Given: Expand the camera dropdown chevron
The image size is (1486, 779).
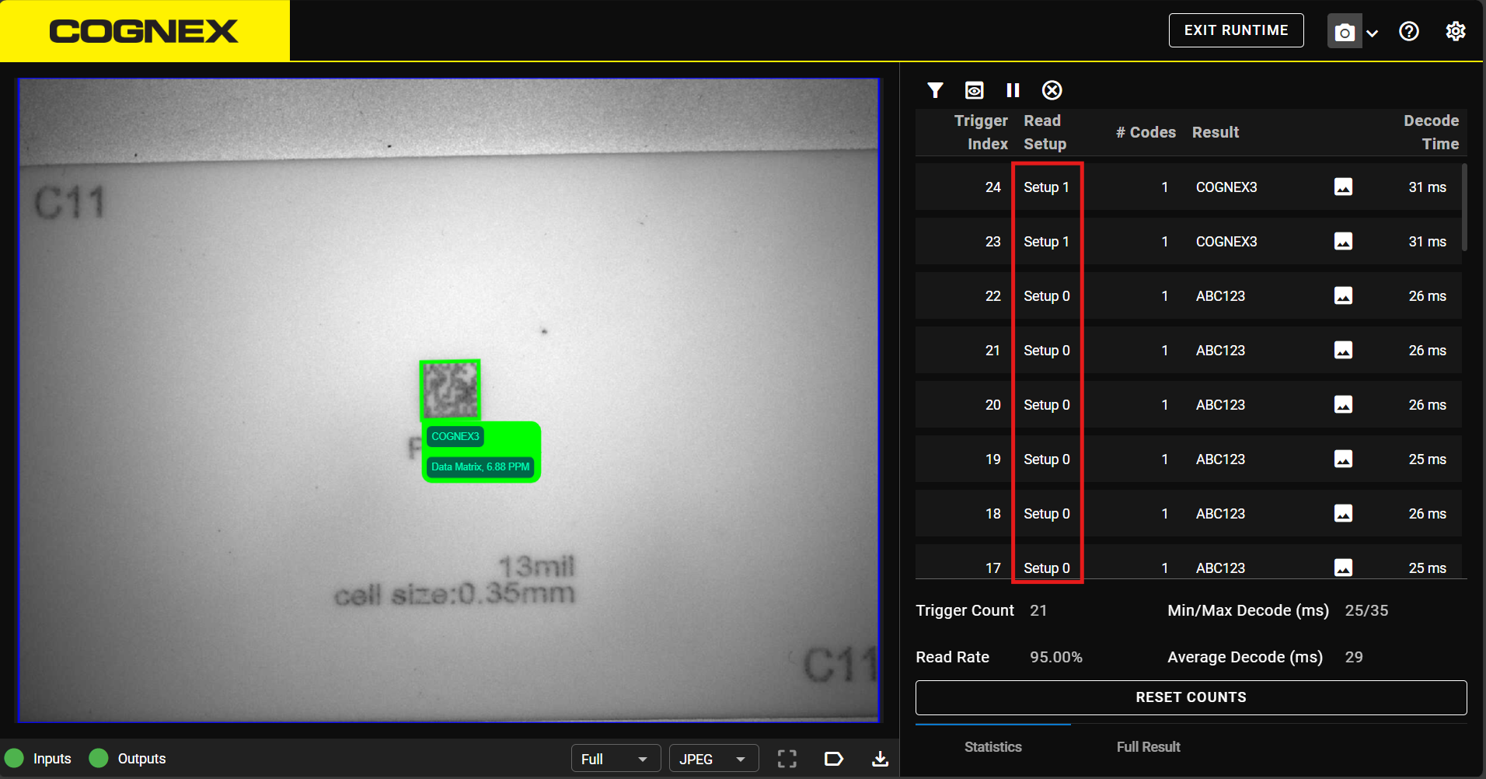Looking at the screenshot, I should (1373, 33).
